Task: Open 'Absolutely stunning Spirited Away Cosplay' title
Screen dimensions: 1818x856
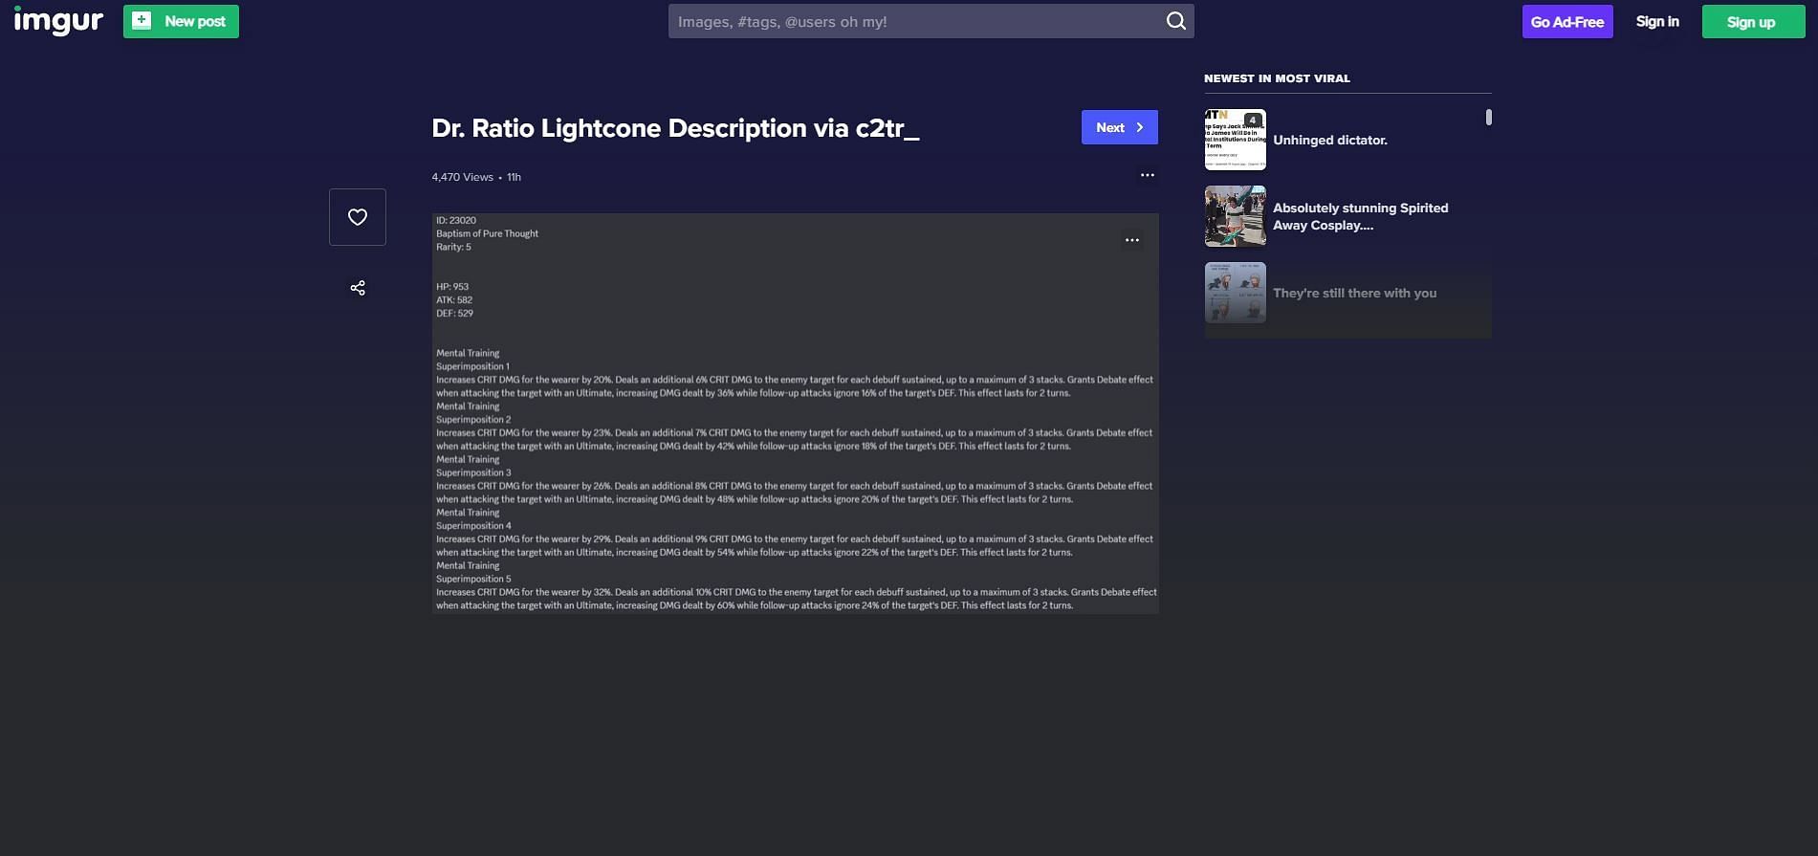Action: [x=1360, y=216]
